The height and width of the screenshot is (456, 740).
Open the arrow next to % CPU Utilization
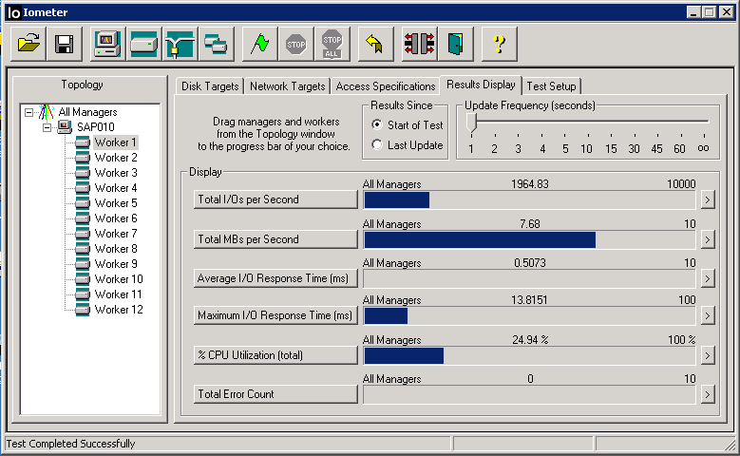[707, 355]
